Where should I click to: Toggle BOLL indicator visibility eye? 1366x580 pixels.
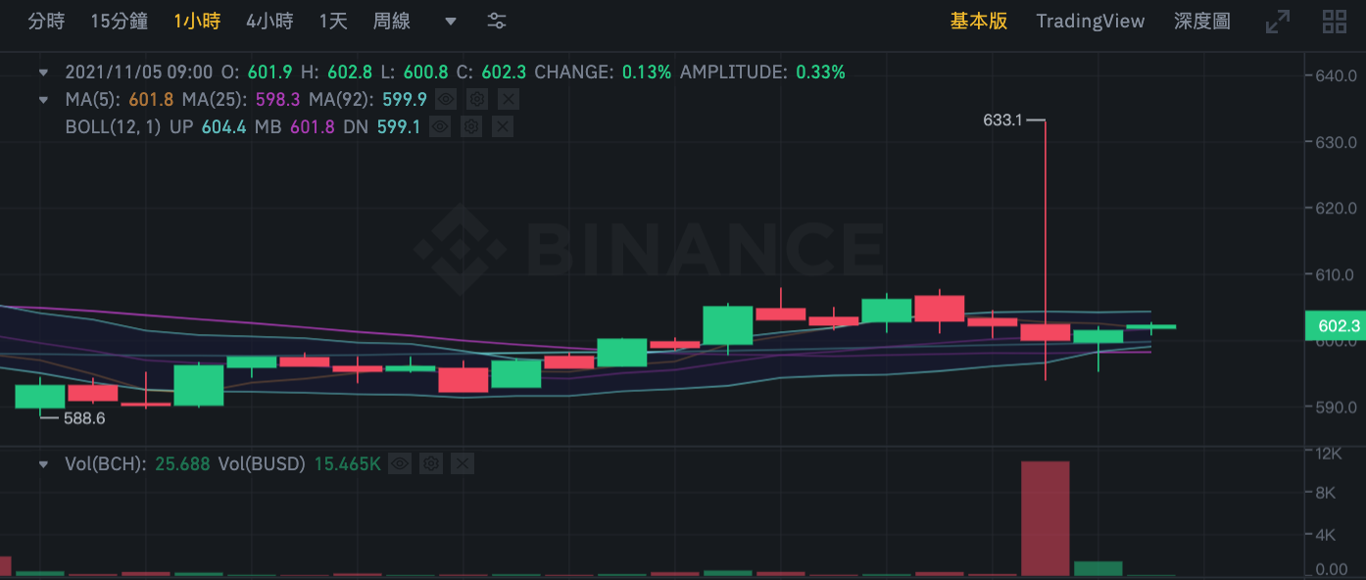point(440,126)
